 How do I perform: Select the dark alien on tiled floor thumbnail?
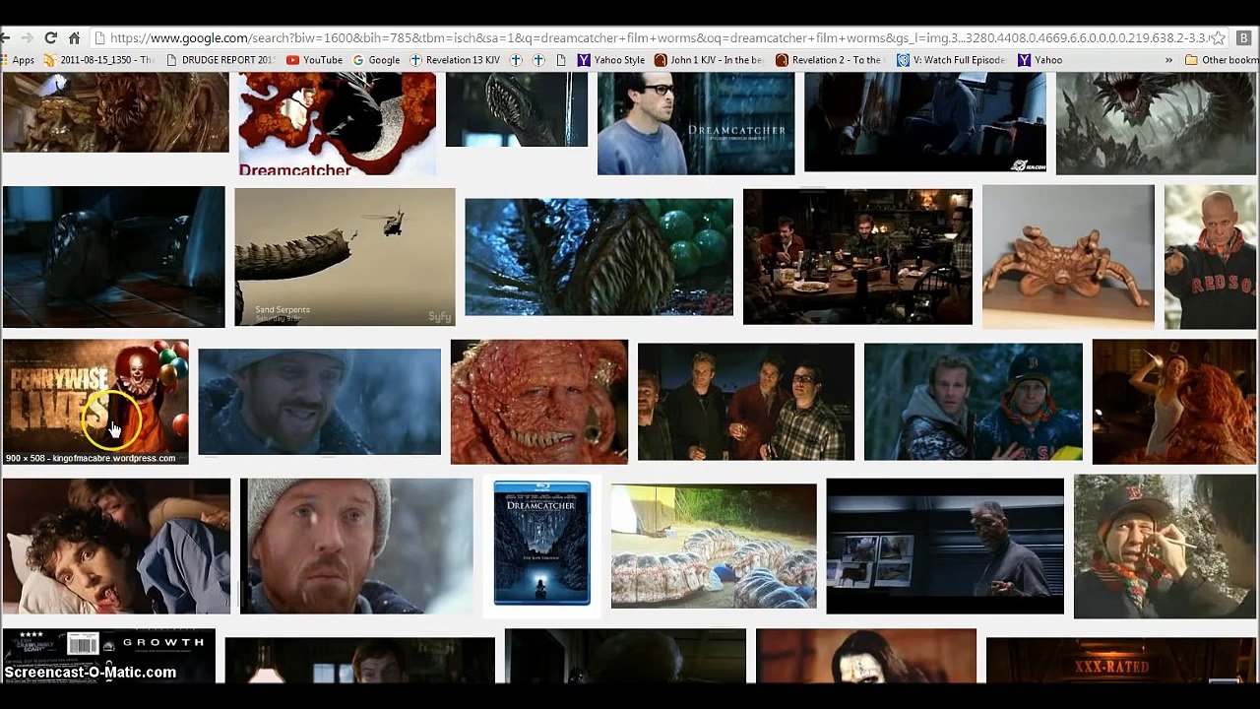pyautogui.click(x=113, y=257)
